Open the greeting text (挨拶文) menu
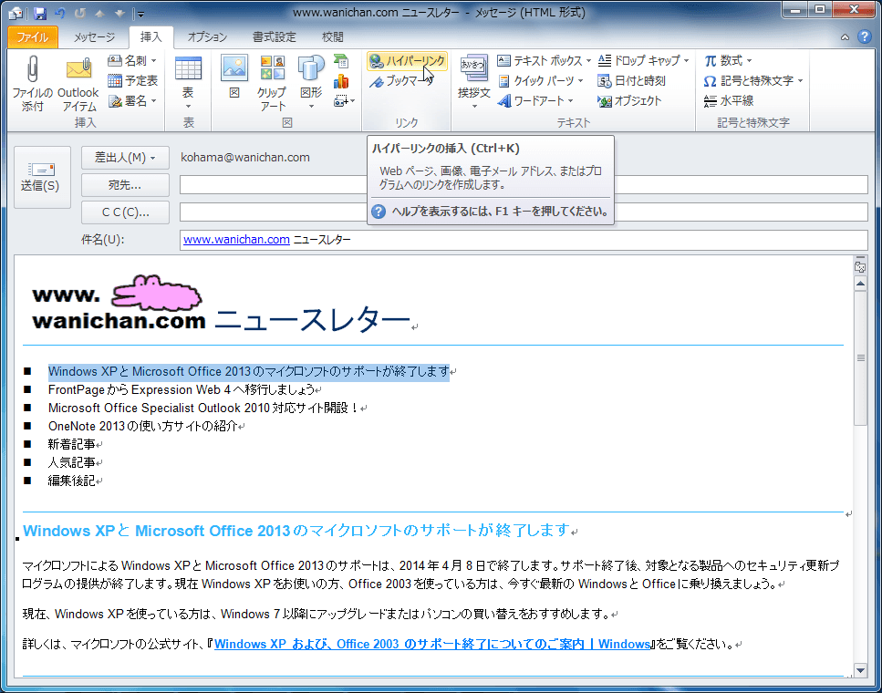The width and height of the screenshot is (882, 693). pos(473,83)
